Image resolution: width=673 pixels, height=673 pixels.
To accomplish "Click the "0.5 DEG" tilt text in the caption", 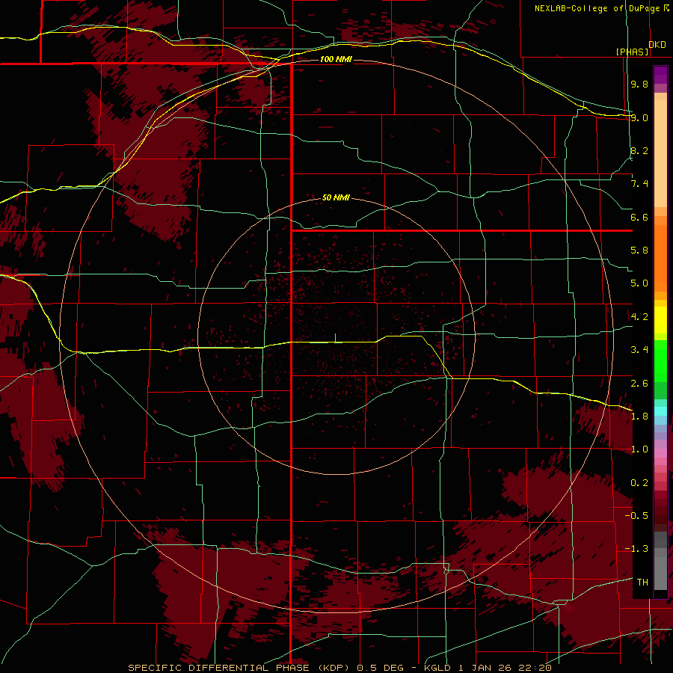I will (x=381, y=668).
